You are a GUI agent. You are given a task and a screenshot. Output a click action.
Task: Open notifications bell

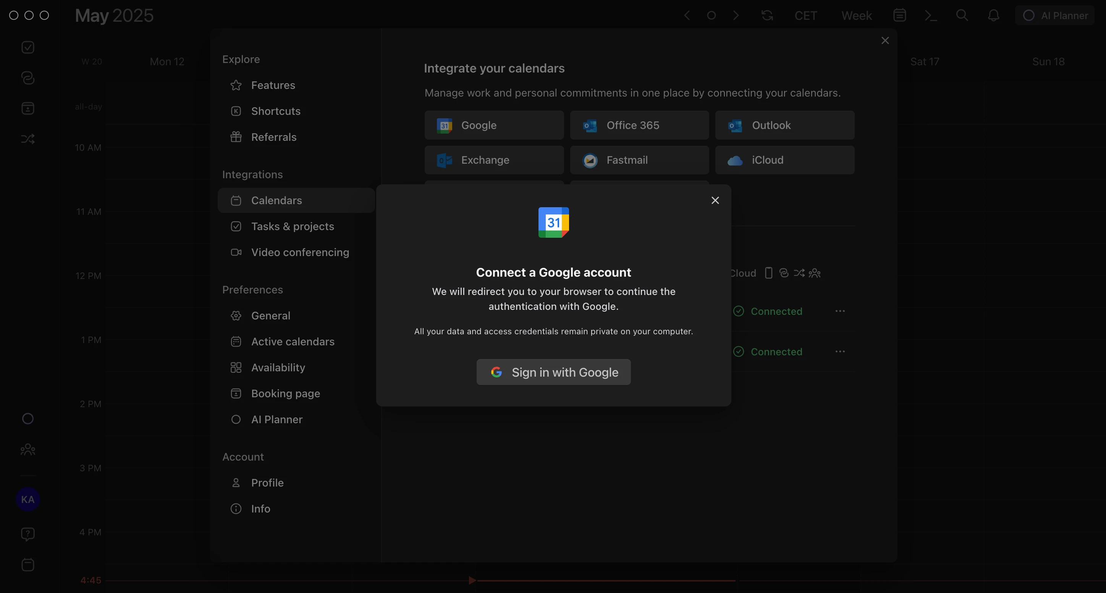pyautogui.click(x=993, y=15)
